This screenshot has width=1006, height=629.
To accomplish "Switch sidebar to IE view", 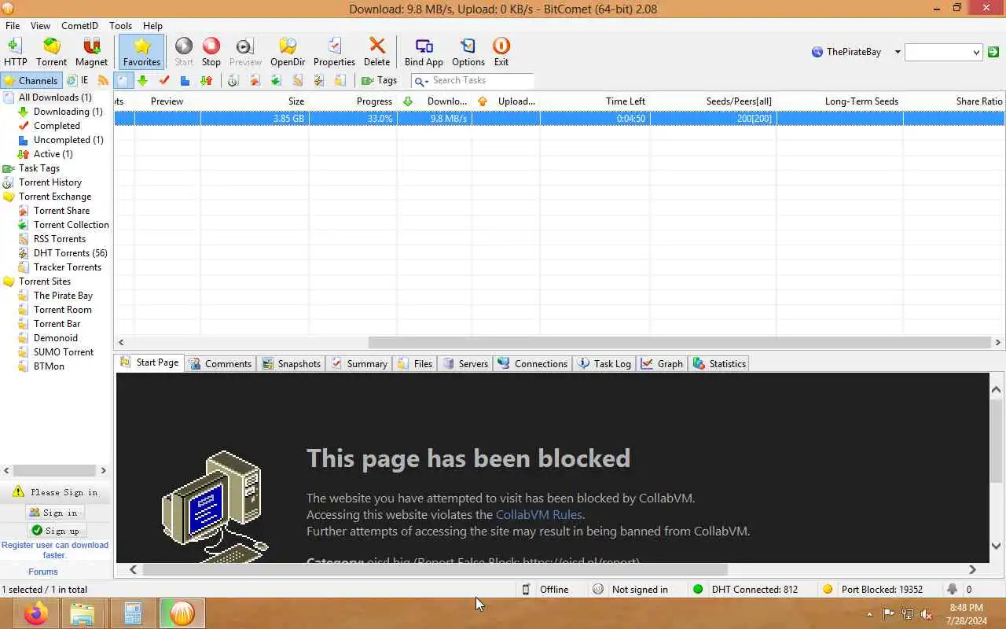I will (x=77, y=80).
